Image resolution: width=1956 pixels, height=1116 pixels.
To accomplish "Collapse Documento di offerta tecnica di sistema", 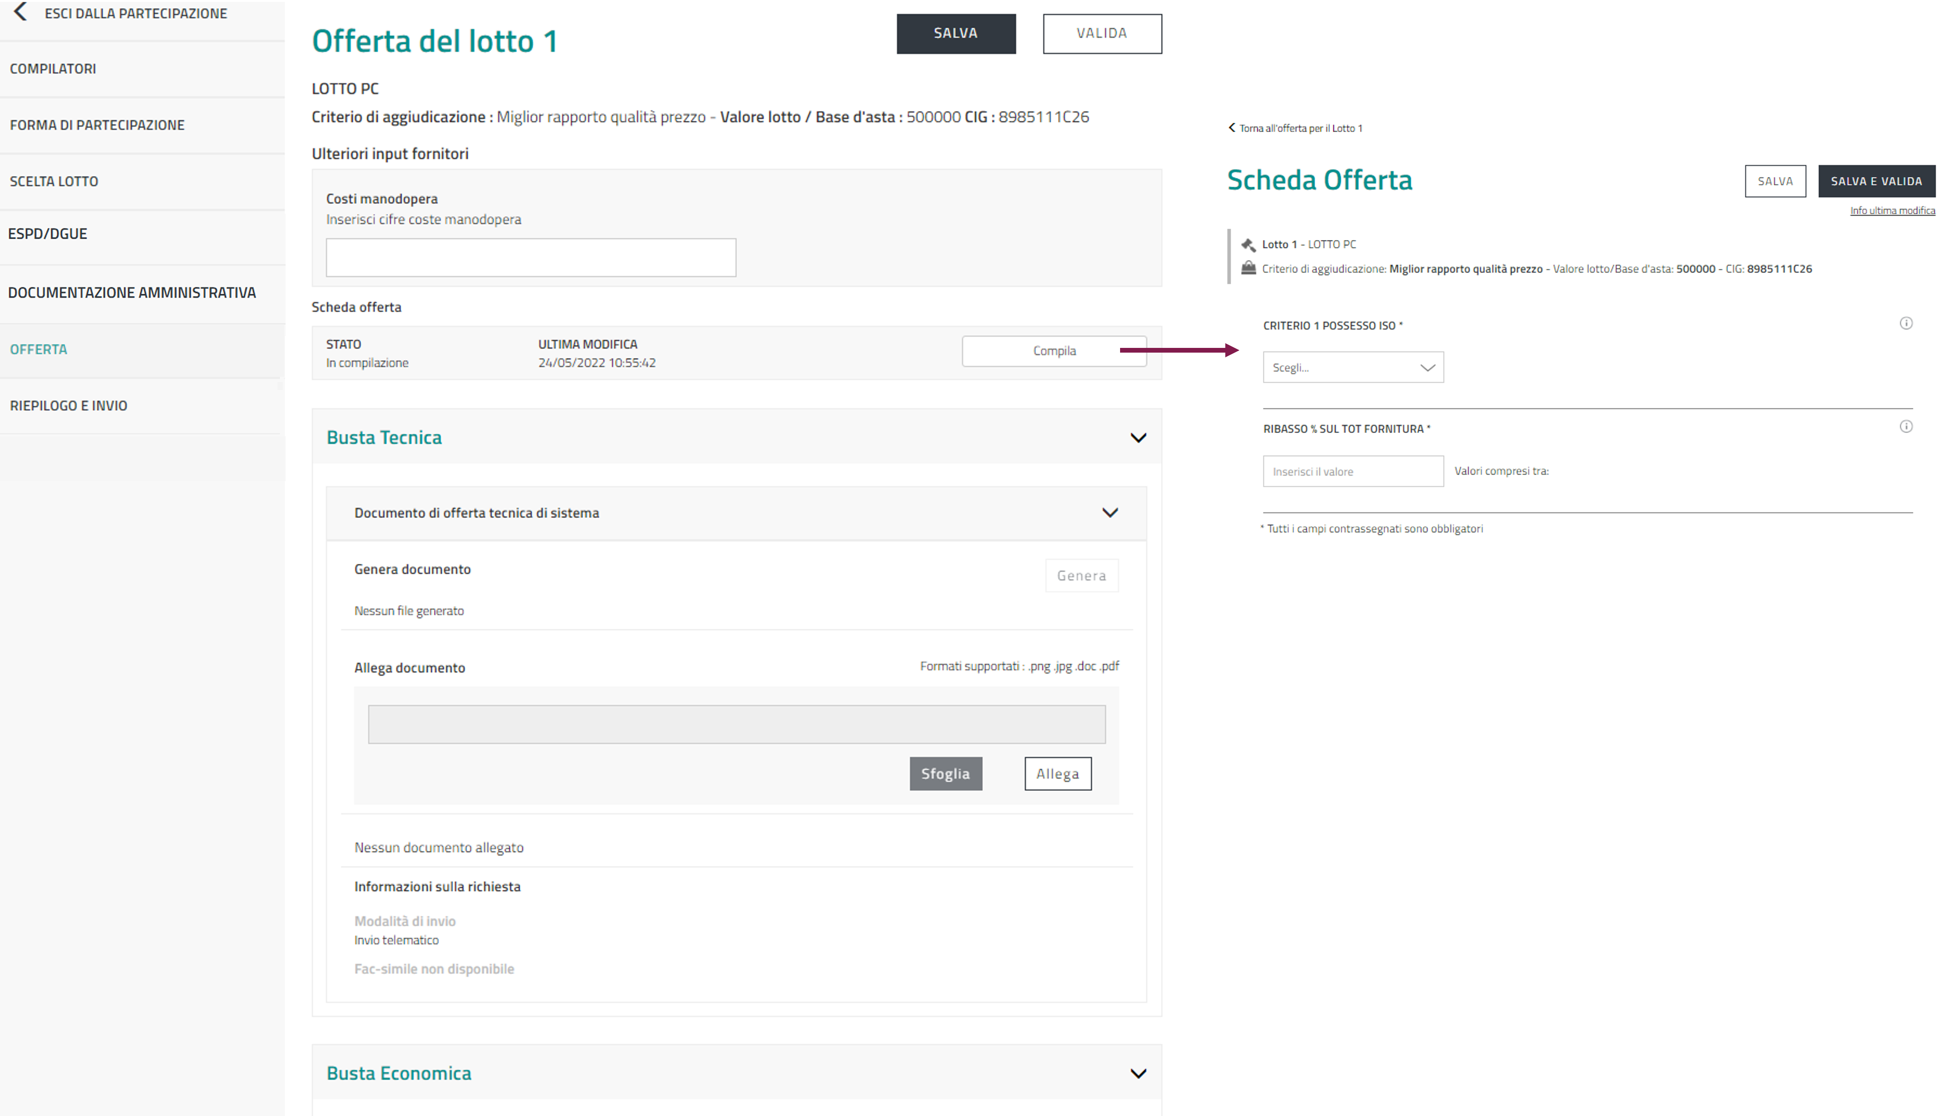I will pyautogui.click(x=1109, y=513).
